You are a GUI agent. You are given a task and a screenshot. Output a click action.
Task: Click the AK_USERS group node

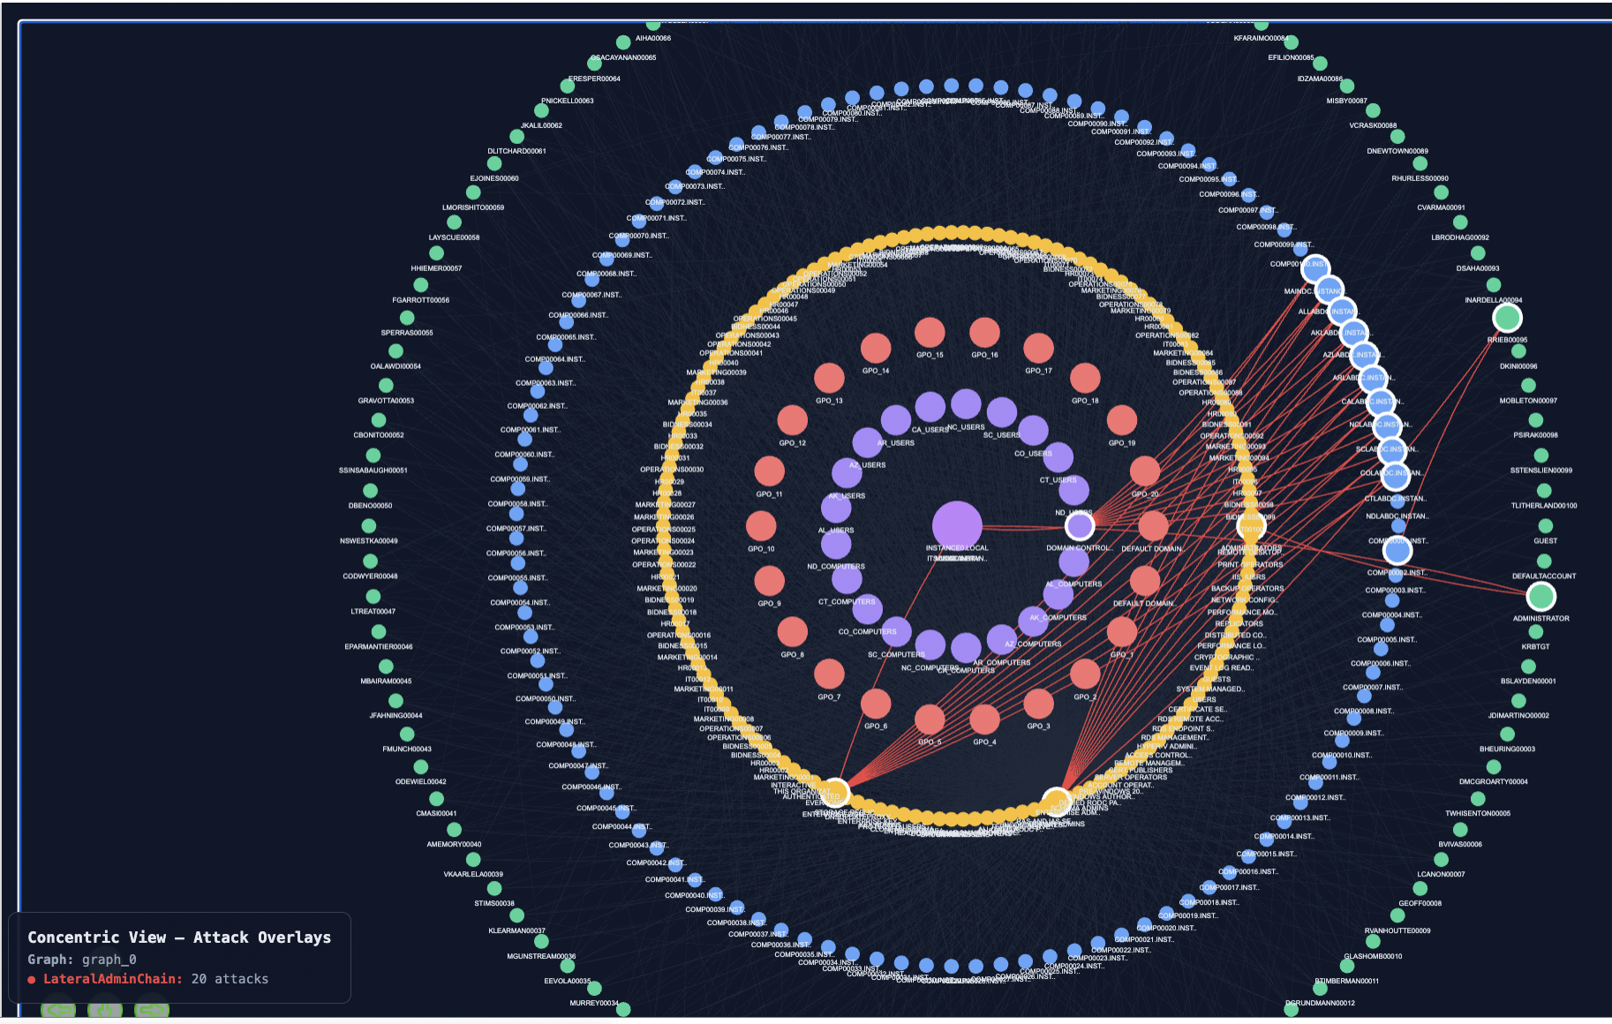tap(847, 474)
